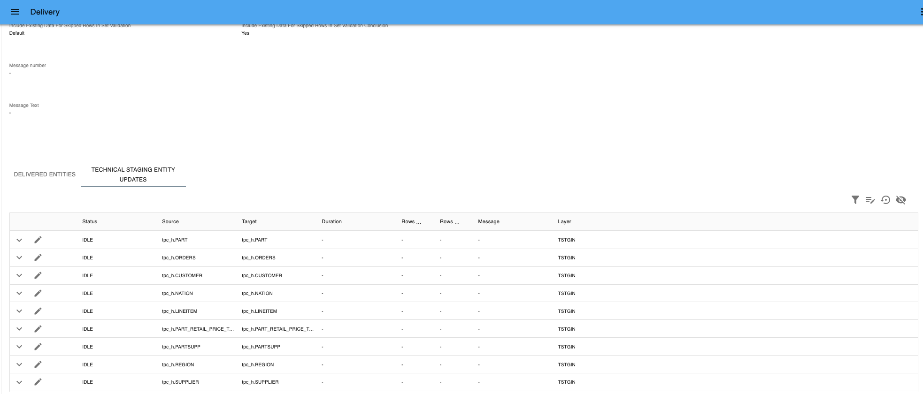Expand the tpc_h.PART_RETAIL_PRICE_T row
Viewport: 923px width, 394px height.
click(x=19, y=329)
